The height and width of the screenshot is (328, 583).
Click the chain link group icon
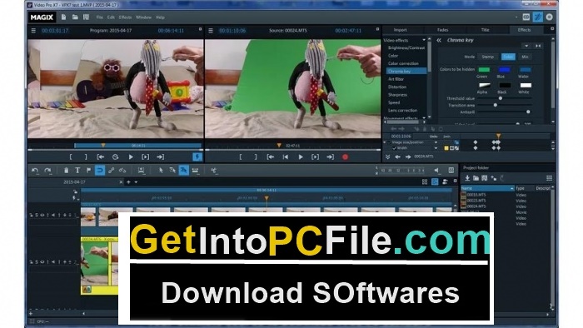(111, 171)
